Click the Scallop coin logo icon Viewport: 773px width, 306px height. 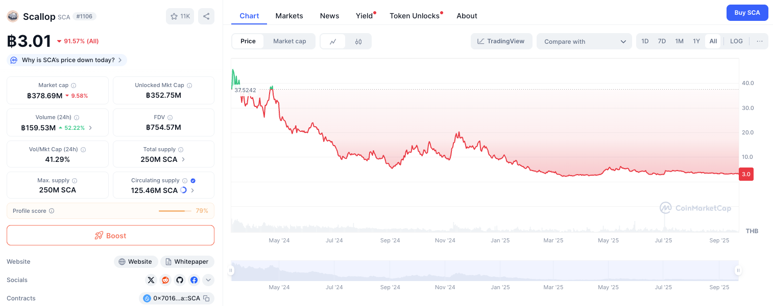pos(12,16)
